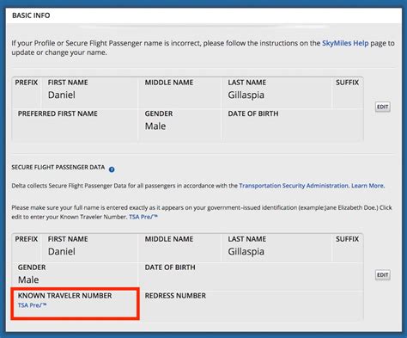
Task: Click Daniel in the profile name table
Action: pos(62,95)
